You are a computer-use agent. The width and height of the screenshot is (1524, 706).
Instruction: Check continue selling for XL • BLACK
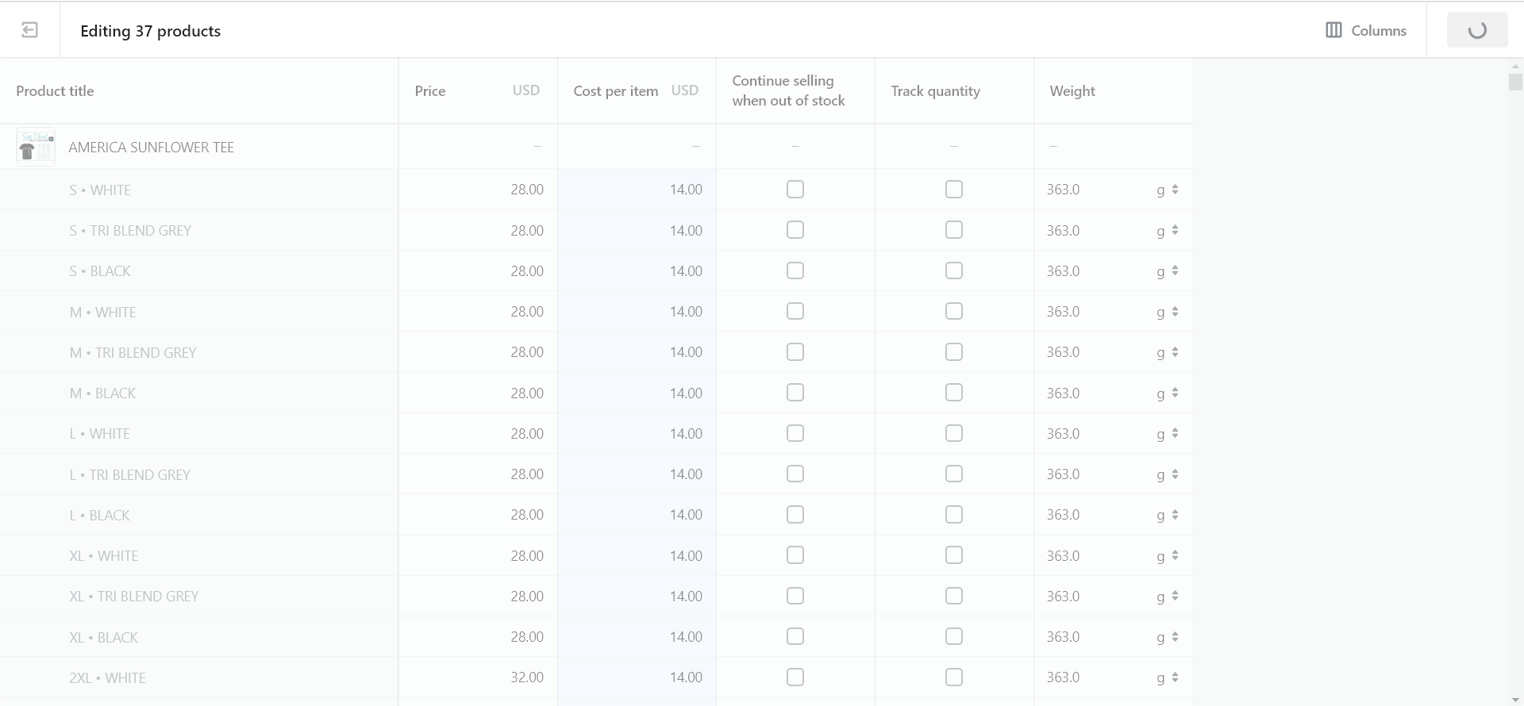click(x=795, y=637)
